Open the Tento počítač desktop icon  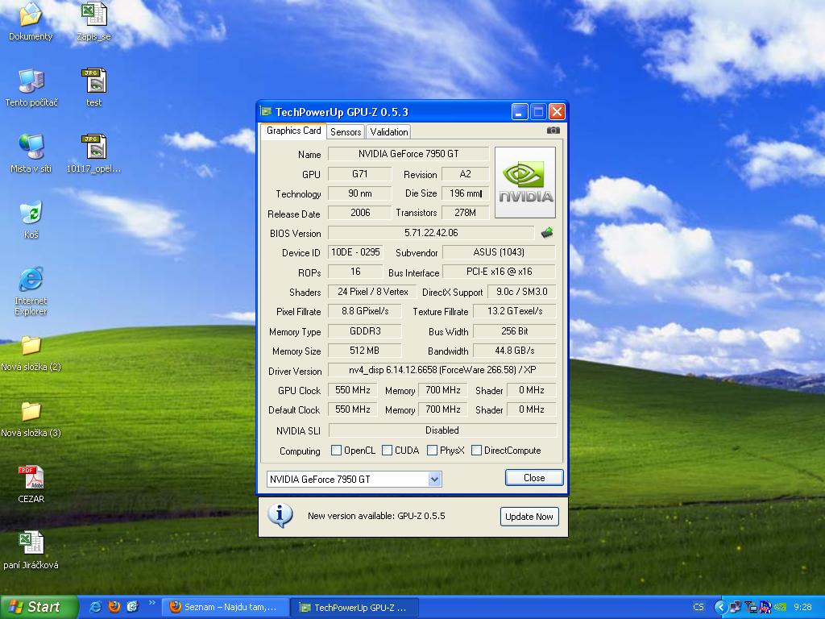click(x=31, y=81)
